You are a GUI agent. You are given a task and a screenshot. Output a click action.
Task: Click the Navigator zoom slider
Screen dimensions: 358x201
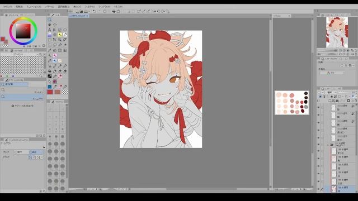[x=328, y=51]
